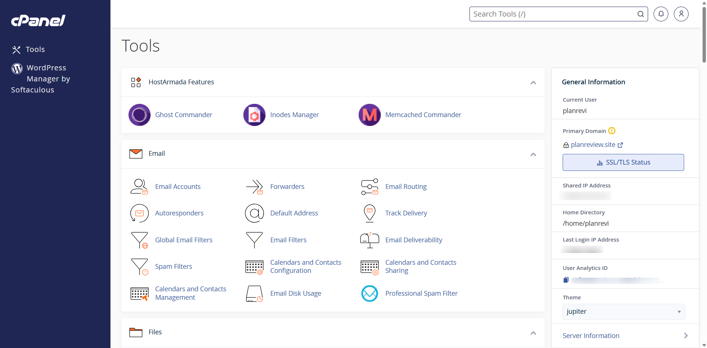Click the Autoresponders icon
The image size is (707, 348).
[x=140, y=213]
